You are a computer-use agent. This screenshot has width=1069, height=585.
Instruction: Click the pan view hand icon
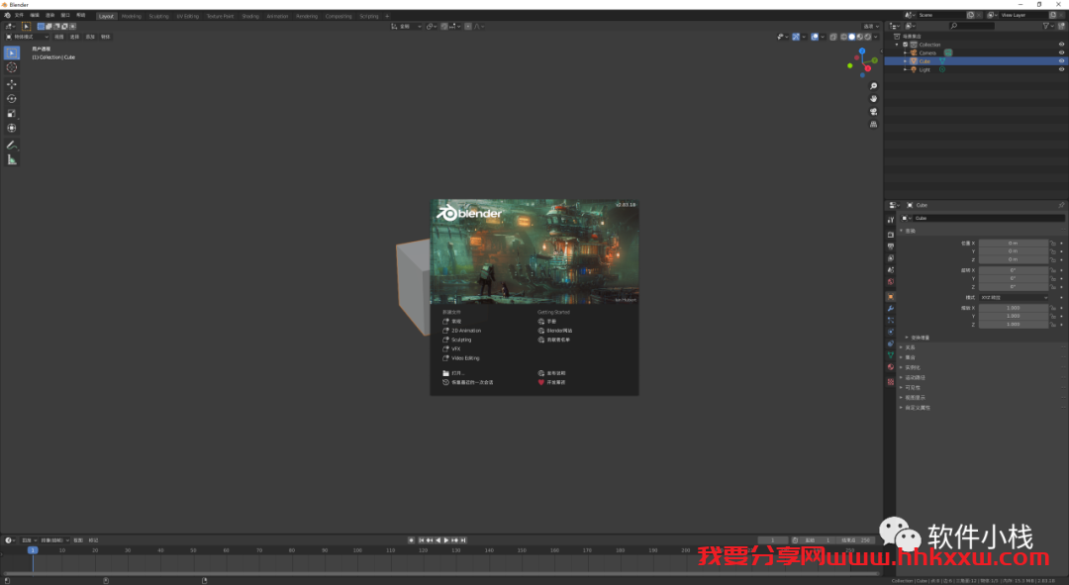tap(873, 99)
